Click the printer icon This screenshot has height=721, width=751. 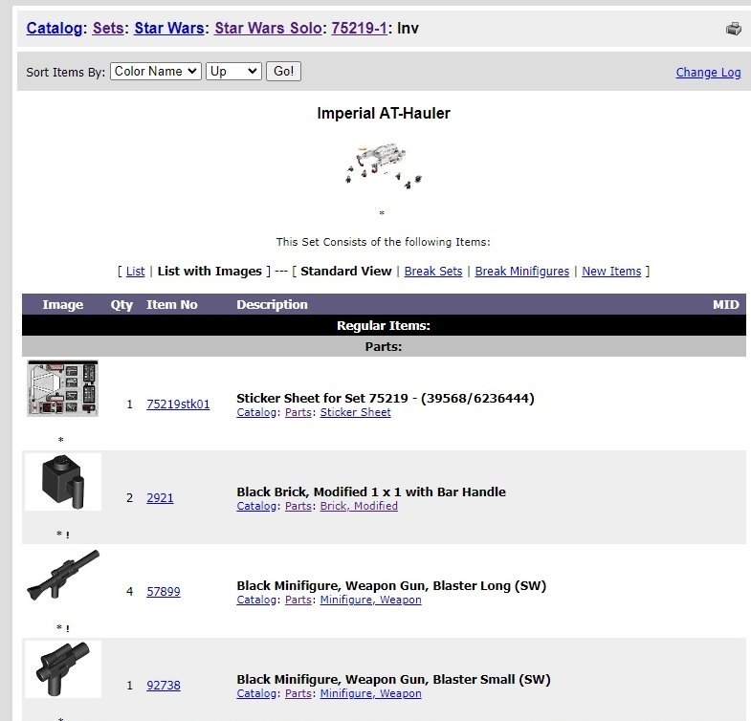point(734,29)
